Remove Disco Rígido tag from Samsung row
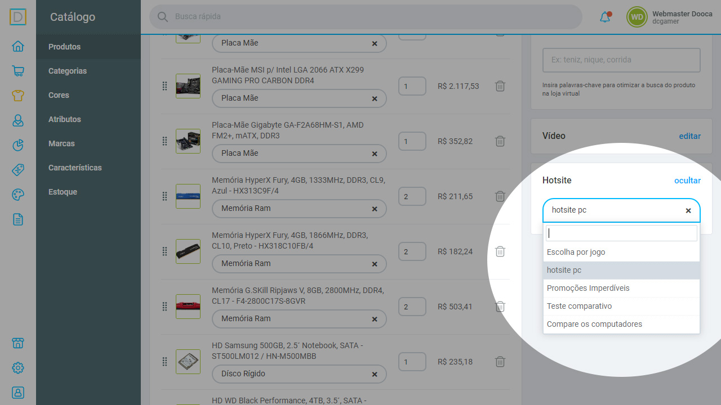 375,374
